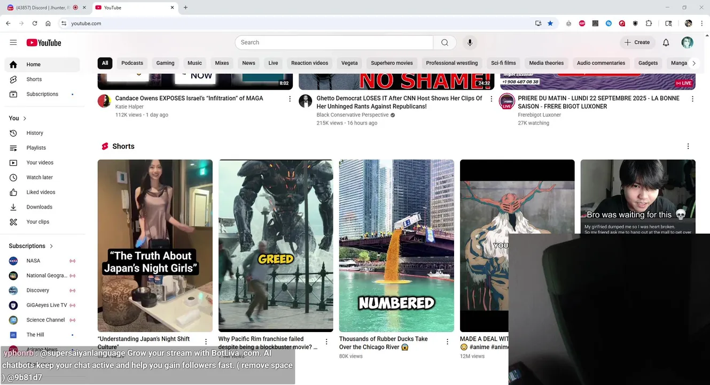Switch to the Discord browser tab

click(43, 7)
